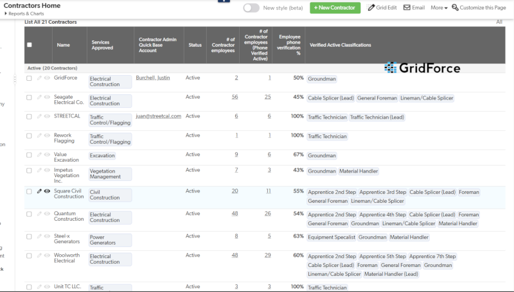Select the GridForce row checkbox

tap(29, 78)
